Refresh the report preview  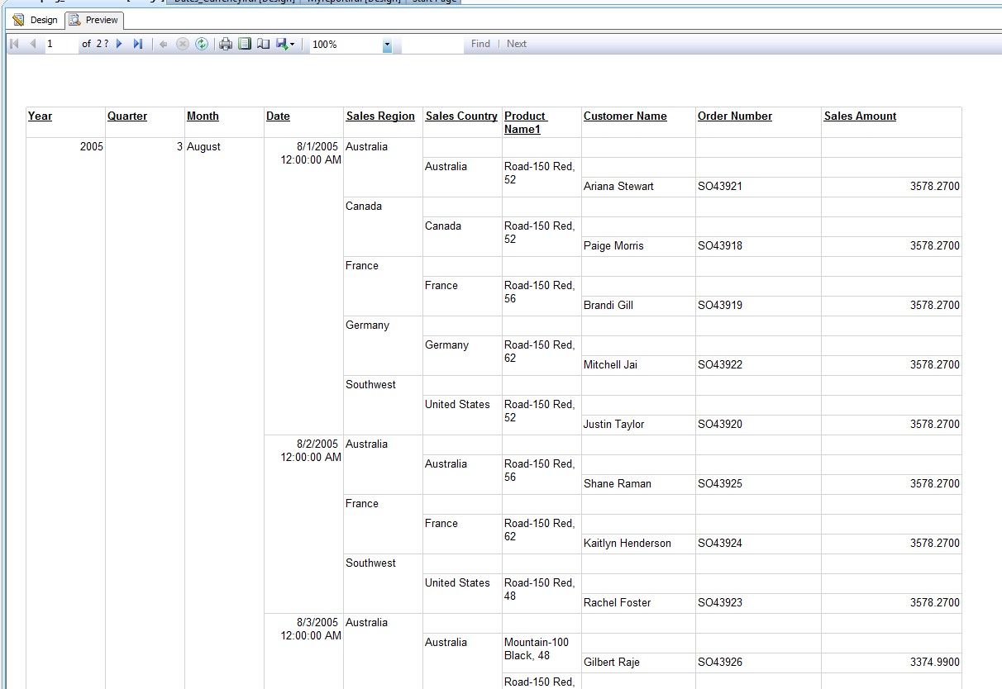tap(201, 44)
